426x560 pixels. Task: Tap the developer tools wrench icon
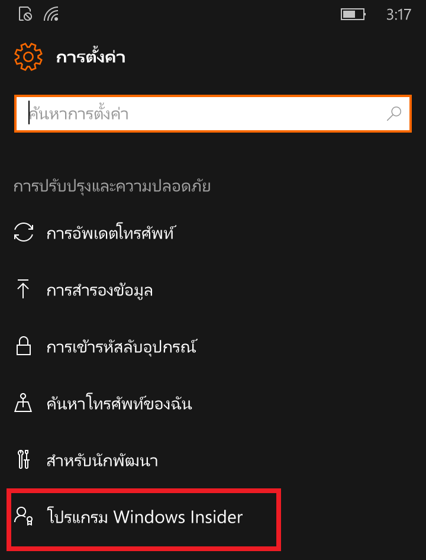pyautogui.click(x=23, y=459)
